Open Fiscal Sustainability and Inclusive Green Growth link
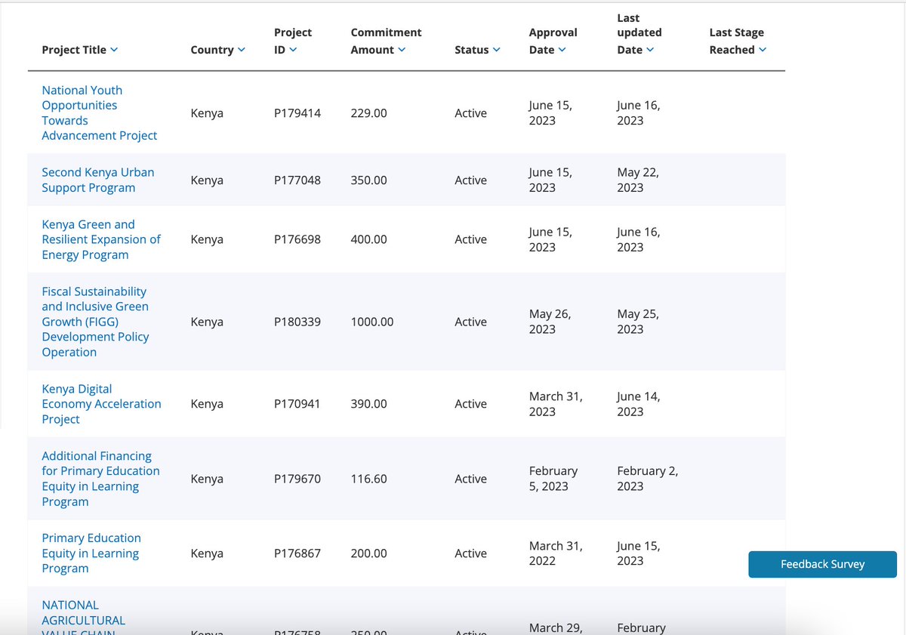This screenshot has width=906, height=635. pos(95,322)
